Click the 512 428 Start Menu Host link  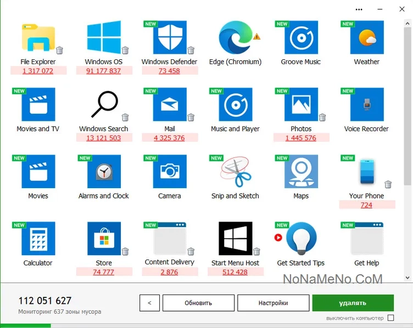click(x=235, y=272)
